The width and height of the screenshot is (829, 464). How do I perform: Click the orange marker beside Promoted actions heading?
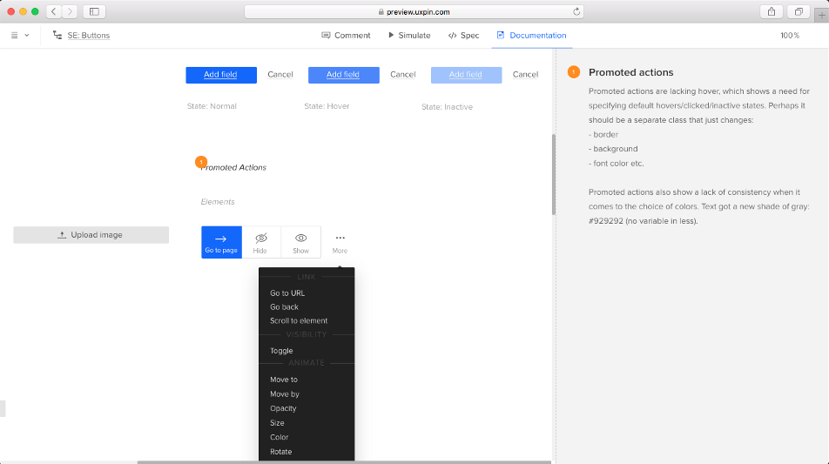(574, 72)
